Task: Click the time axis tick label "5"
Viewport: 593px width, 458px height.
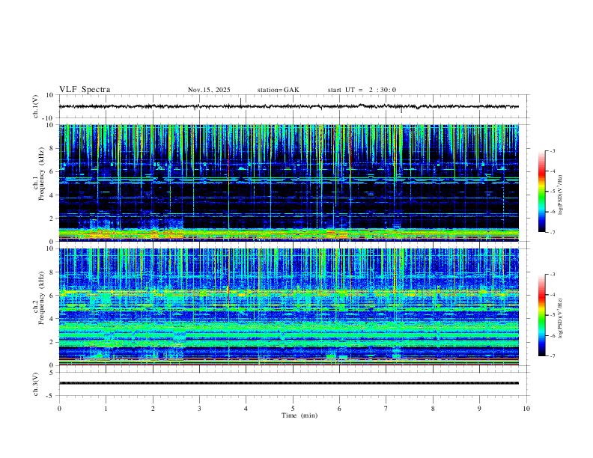Action: point(293,409)
